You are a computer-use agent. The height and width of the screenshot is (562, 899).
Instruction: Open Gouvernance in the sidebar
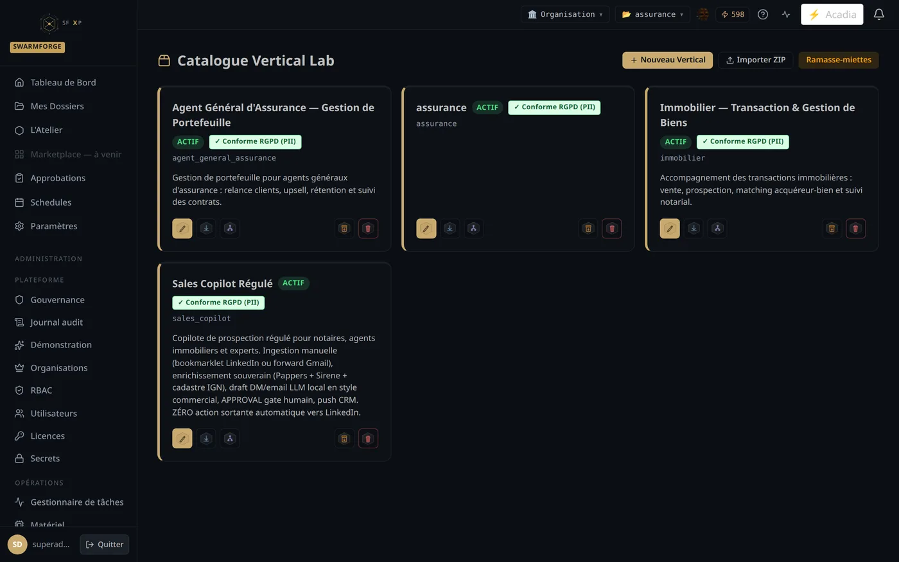[68, 300]
